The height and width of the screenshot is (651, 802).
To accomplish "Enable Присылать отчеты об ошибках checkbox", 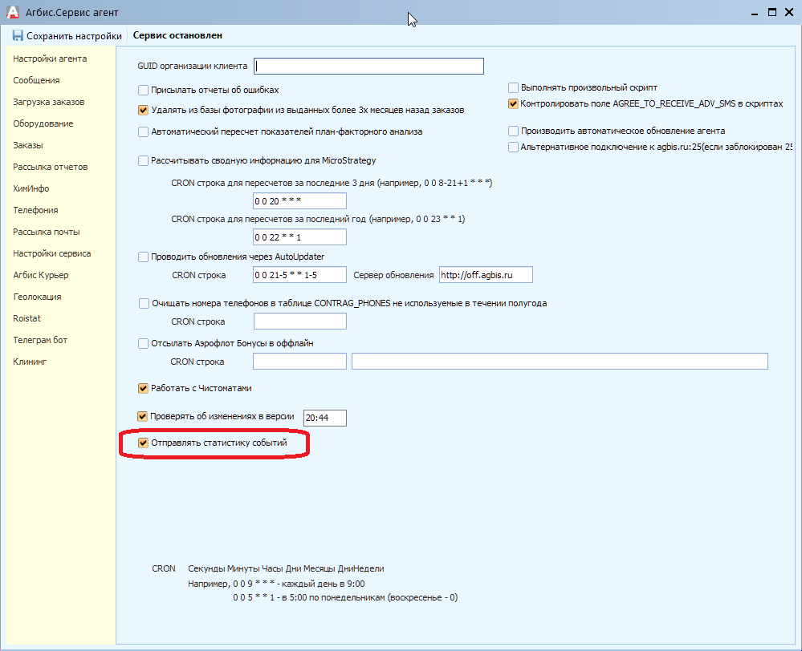I will click(143, 91).
